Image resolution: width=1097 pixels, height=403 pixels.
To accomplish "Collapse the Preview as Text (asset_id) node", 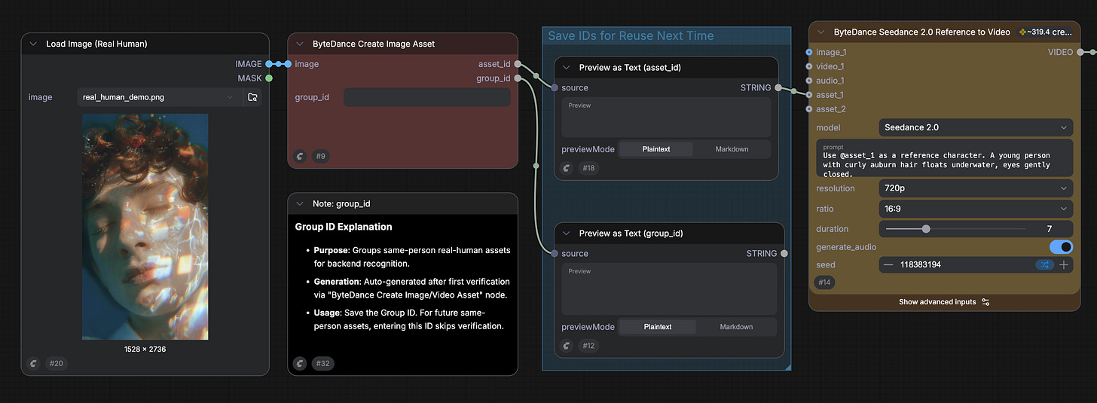I will 567,67.
